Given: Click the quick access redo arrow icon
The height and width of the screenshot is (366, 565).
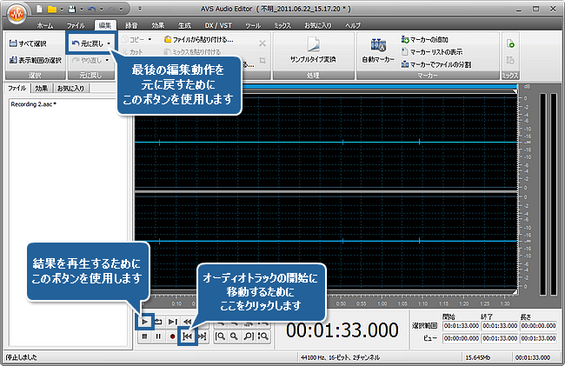Looking at the screenshot, I should pos(112,9).
